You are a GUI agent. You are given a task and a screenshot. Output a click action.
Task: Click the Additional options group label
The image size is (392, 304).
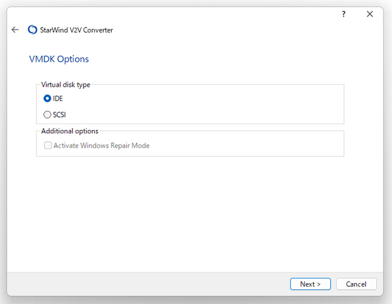(x=70, y=131)
